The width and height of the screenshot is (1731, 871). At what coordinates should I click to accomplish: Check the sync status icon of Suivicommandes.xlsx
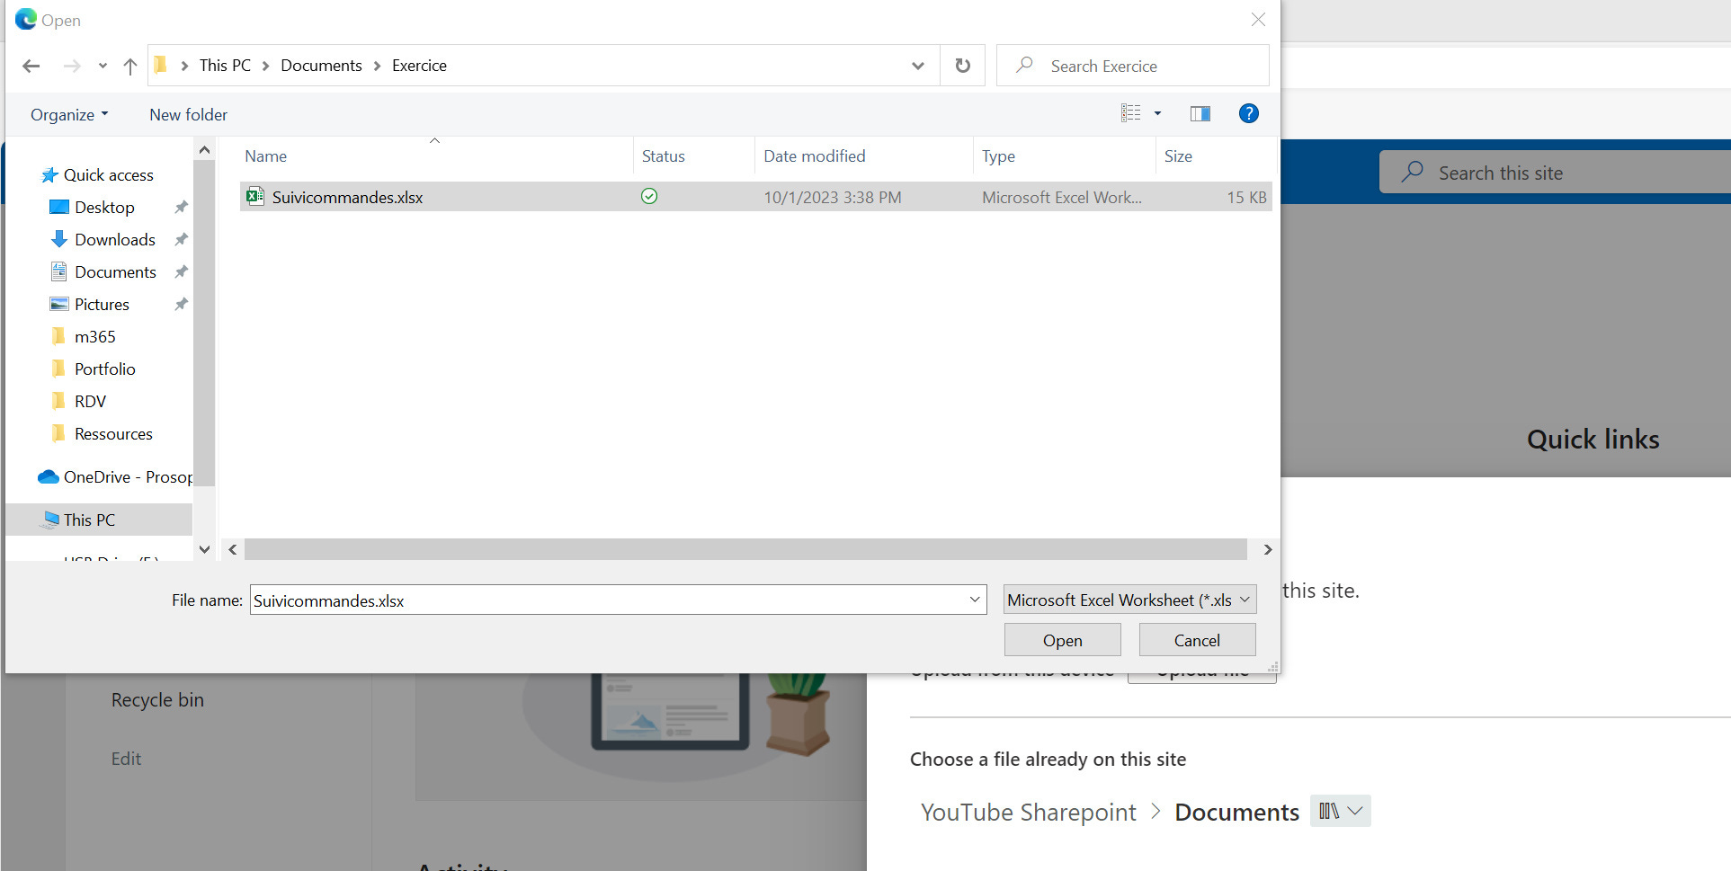click(x=649, y=196)
